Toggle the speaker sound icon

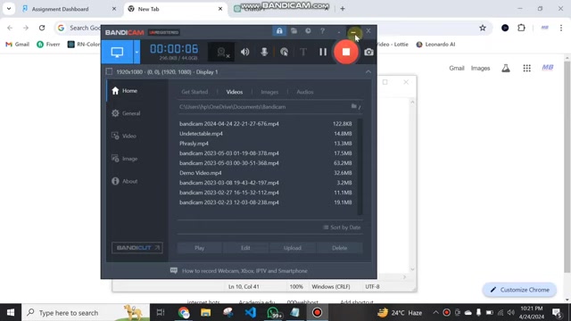[245, 52]
